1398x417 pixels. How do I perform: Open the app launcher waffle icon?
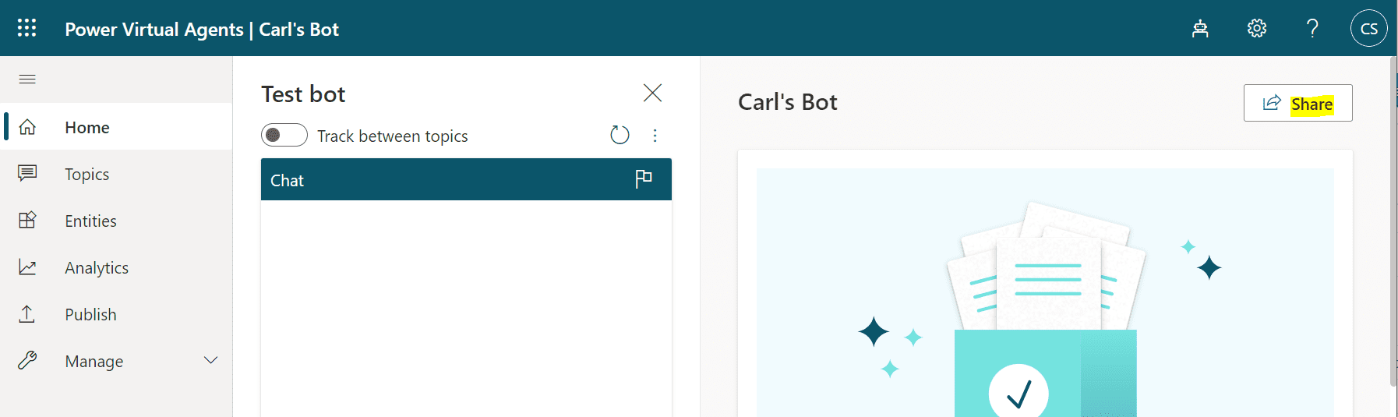(x=27, y=28)
